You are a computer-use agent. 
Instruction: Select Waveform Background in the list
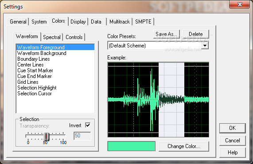pyautogui.click(x=55, y=53)
